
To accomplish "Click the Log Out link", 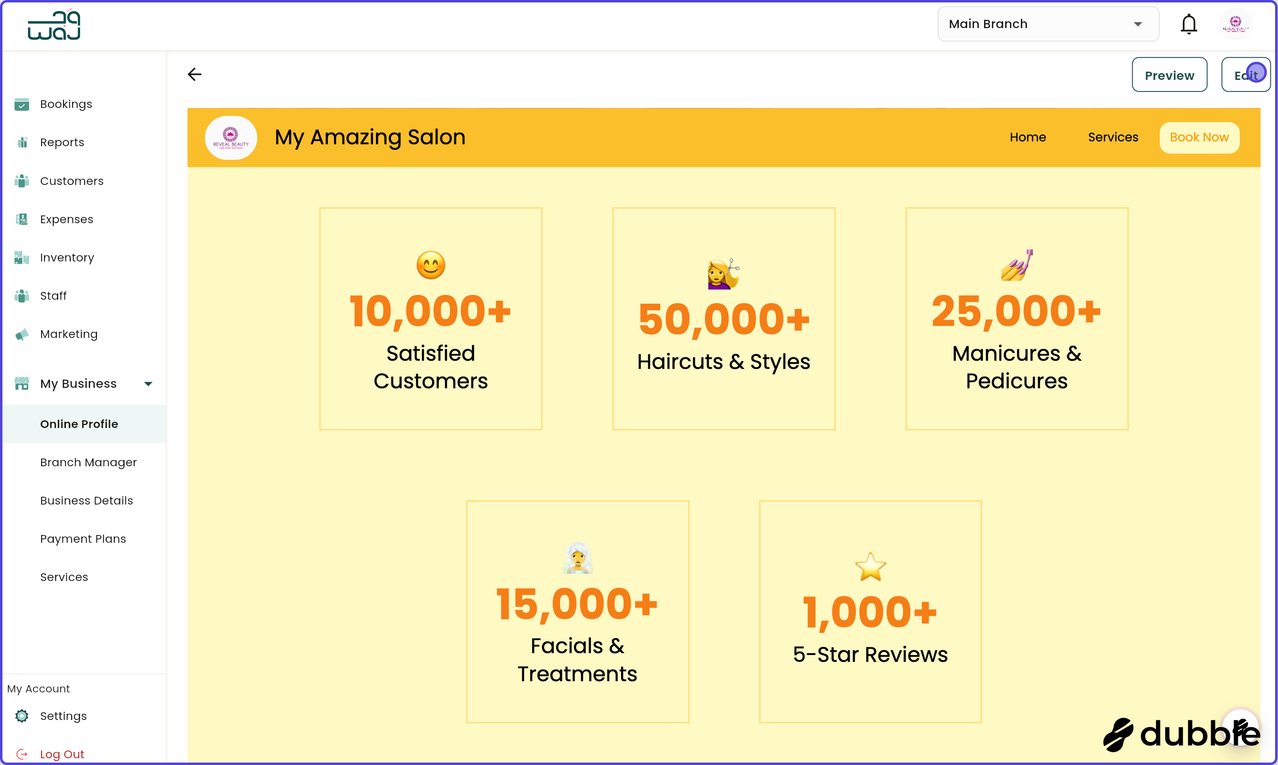I will point(62,753).
